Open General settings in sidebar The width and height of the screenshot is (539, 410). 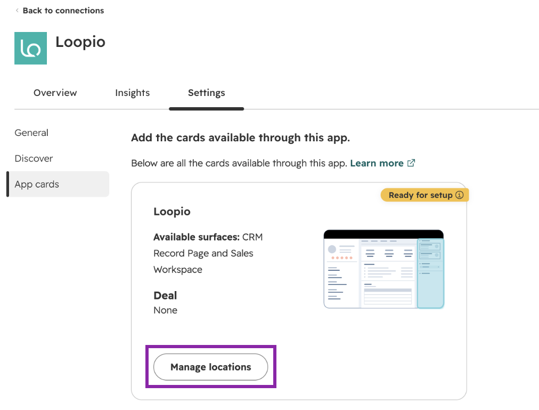(x=31, y=133)
